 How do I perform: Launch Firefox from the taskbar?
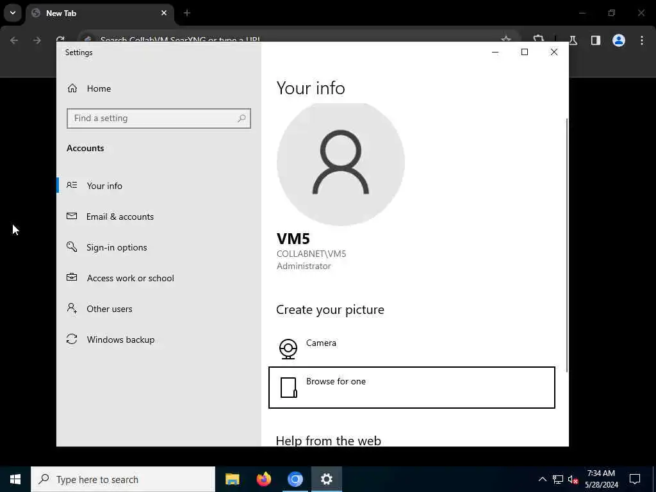click(263, 479)
